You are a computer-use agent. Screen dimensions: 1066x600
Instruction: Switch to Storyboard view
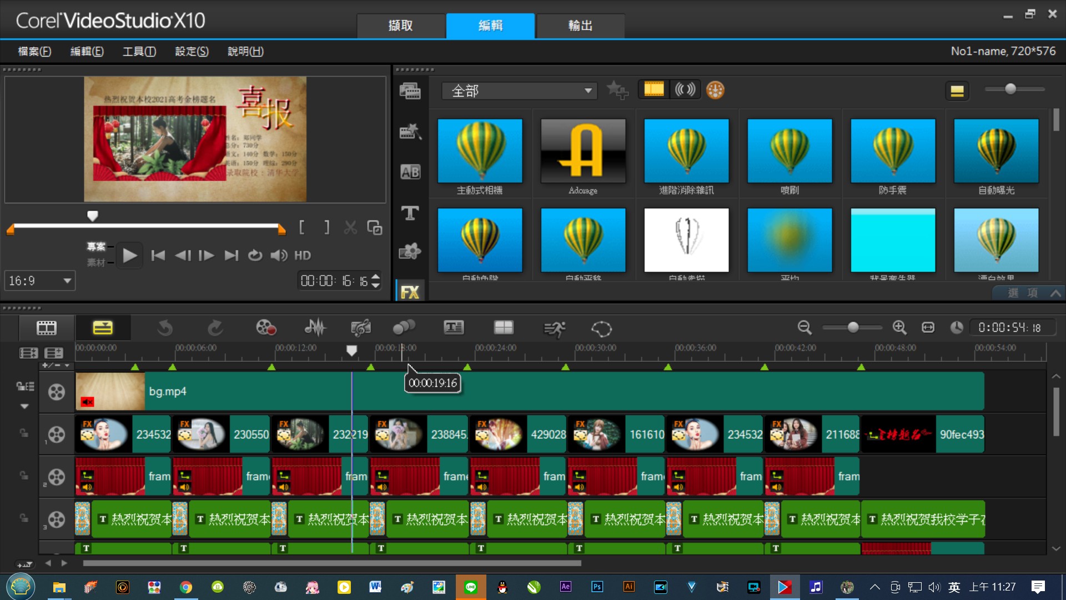pos(47,328)
